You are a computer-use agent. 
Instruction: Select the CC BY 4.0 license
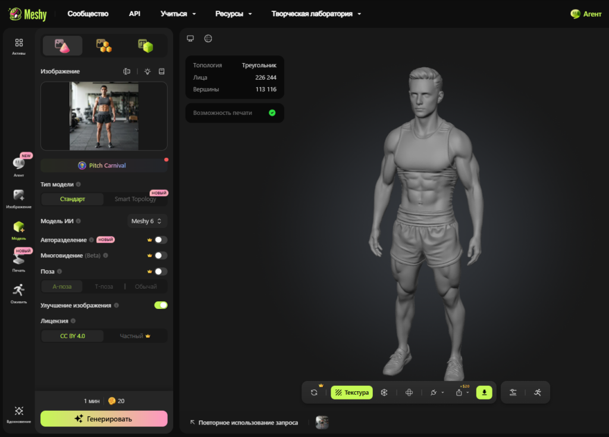(x=72, y=336)
